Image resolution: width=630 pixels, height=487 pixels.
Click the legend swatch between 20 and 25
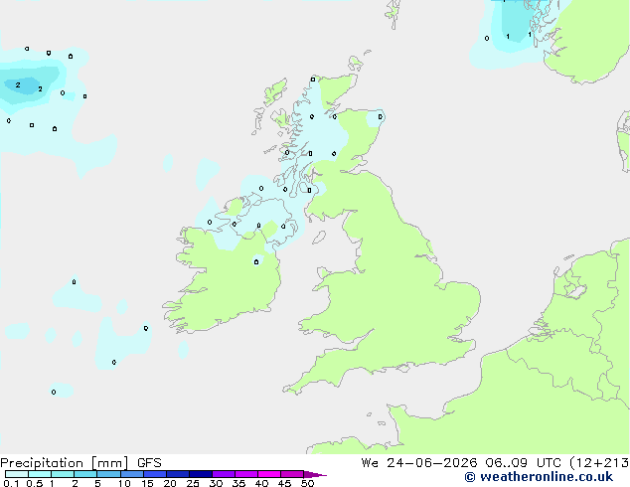pyautogui.click(x=178, y=474)
